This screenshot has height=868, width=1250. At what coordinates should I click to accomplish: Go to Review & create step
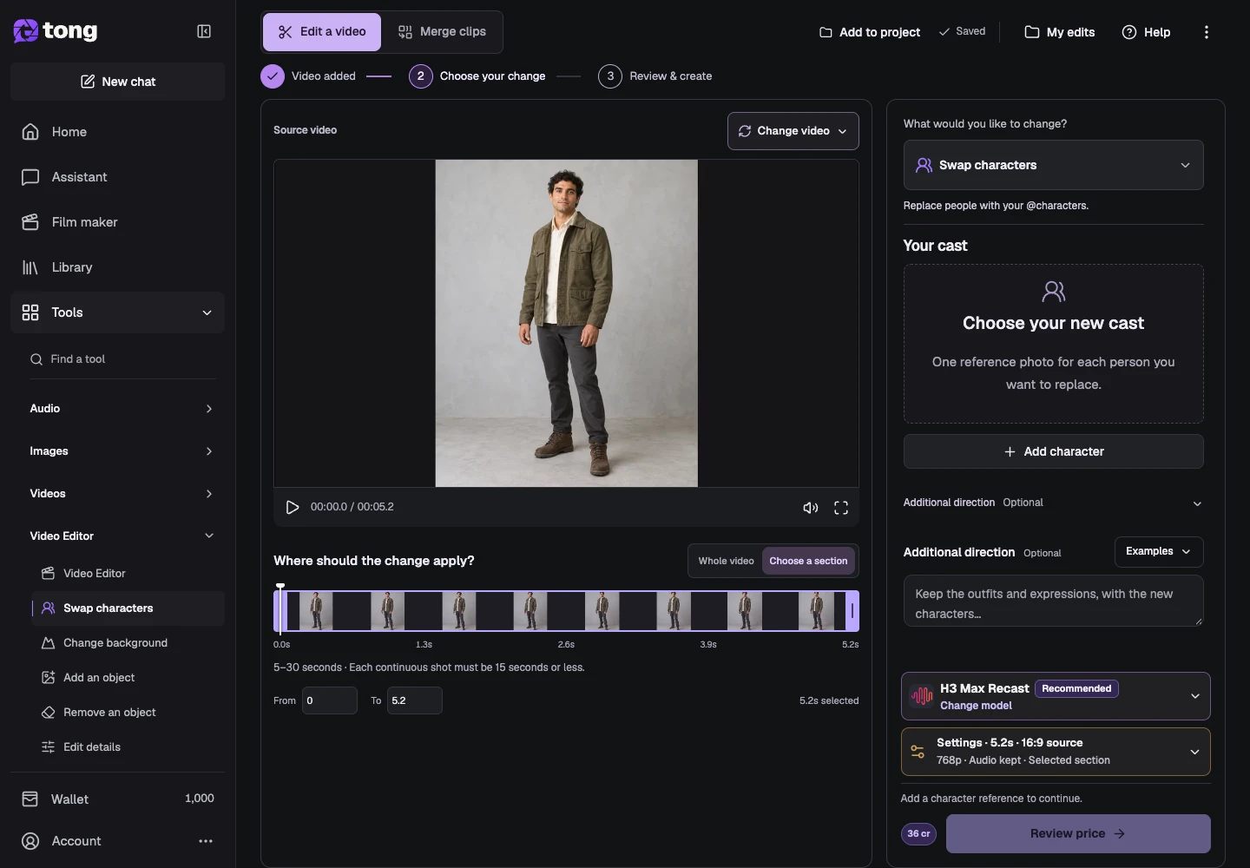[655, 76]
